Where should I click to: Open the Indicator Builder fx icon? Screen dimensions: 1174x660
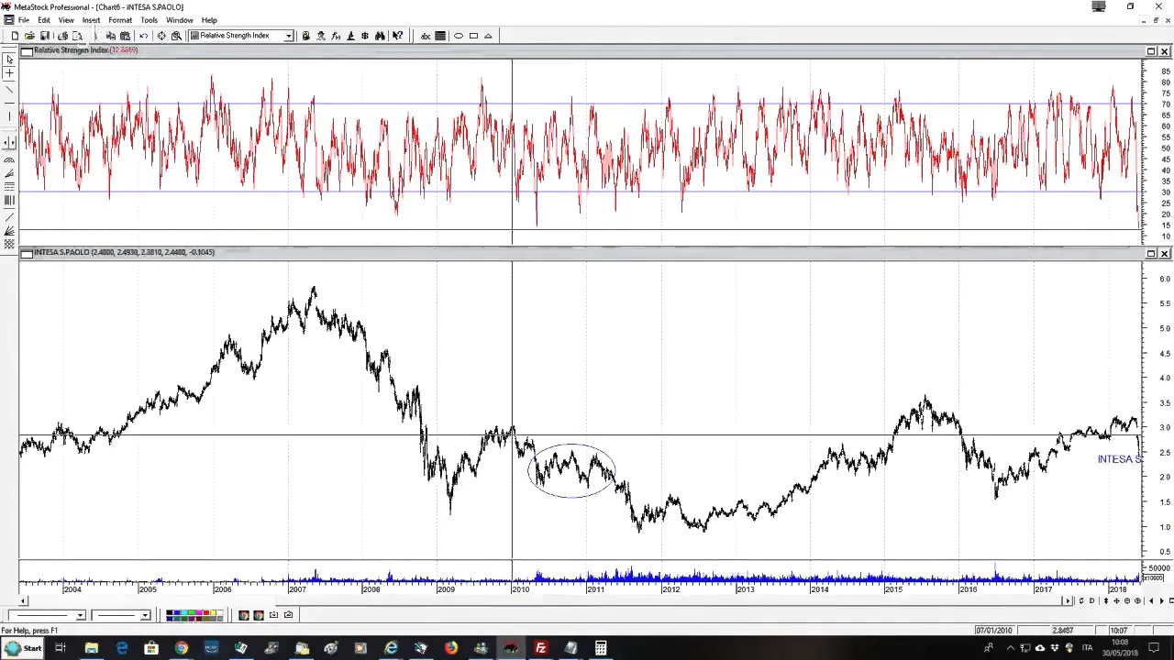tap(336, 36)
